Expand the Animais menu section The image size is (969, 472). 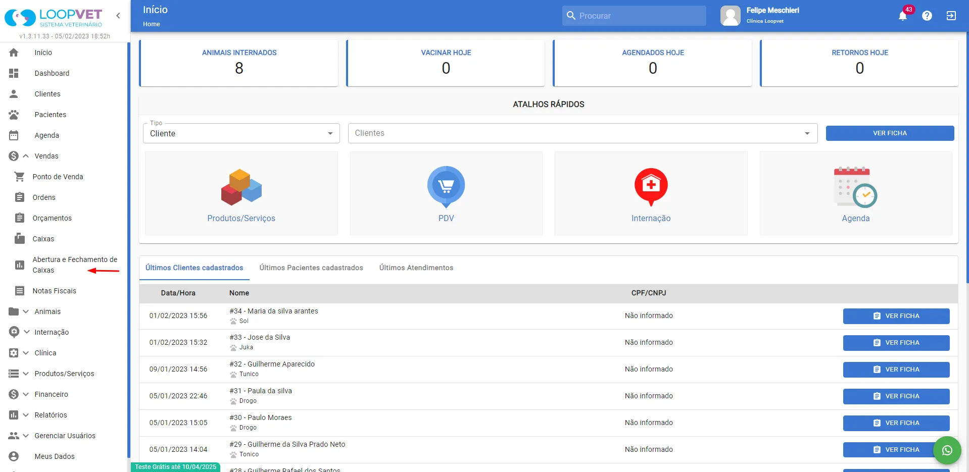(x=64, y=311)
